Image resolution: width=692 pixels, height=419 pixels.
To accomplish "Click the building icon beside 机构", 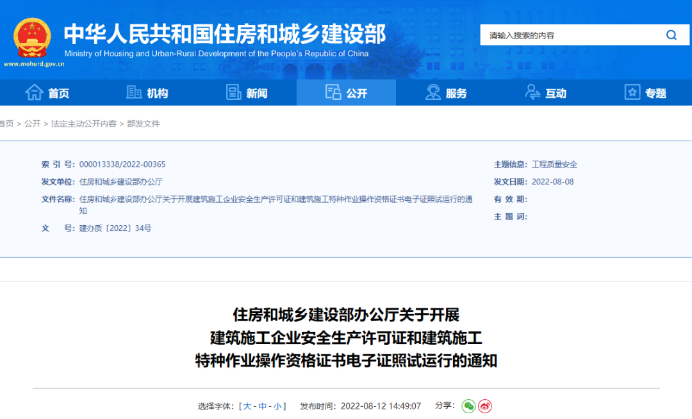I will [x=134, y=92].
